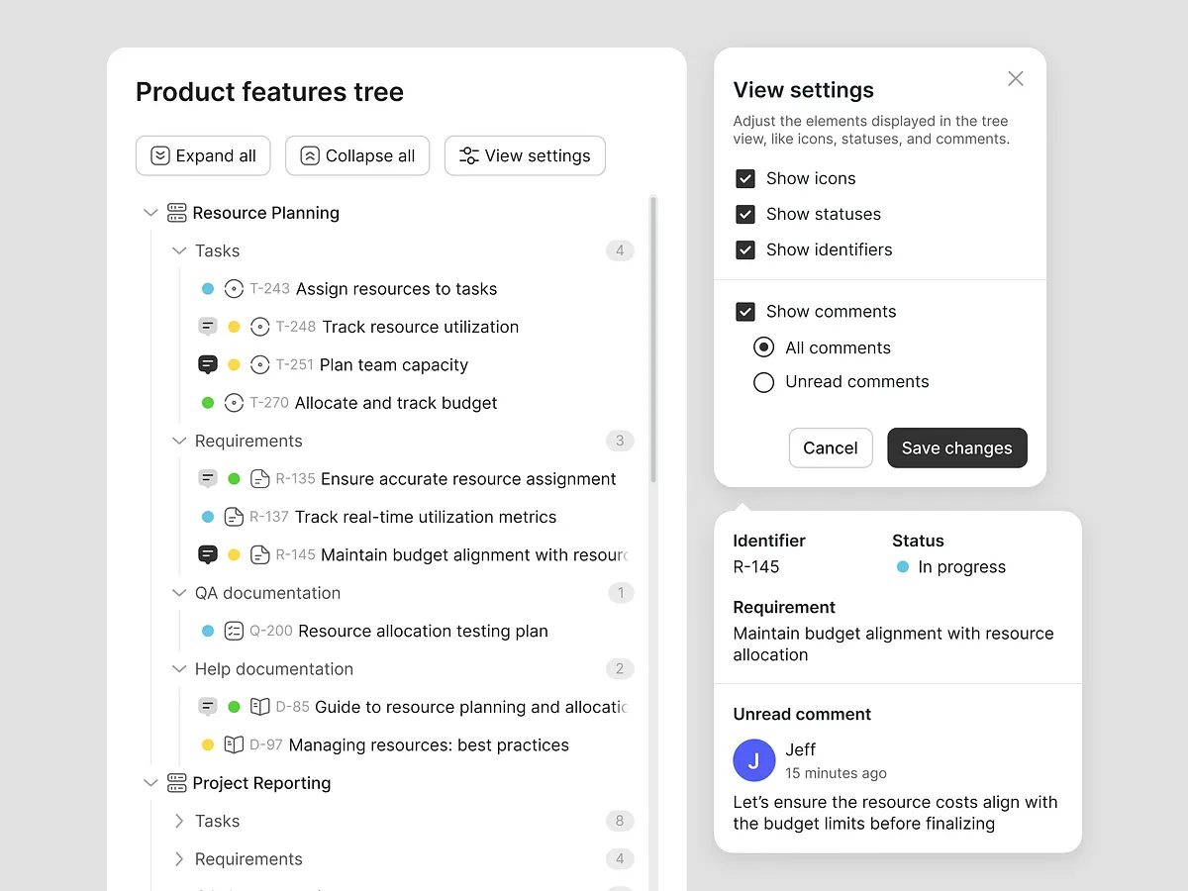The height and width of the screenshot is (891, 1188).
Task: Click the comment icon on T-251 row
Action: [x=208, y=364]
